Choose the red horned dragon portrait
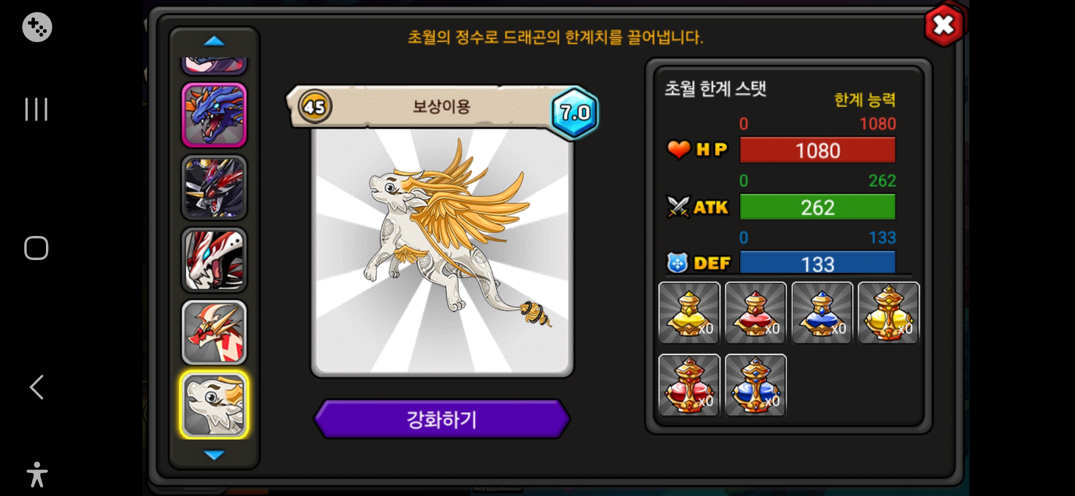The width and height of the screenshot is (1075, 496). [x=214, y=333]
